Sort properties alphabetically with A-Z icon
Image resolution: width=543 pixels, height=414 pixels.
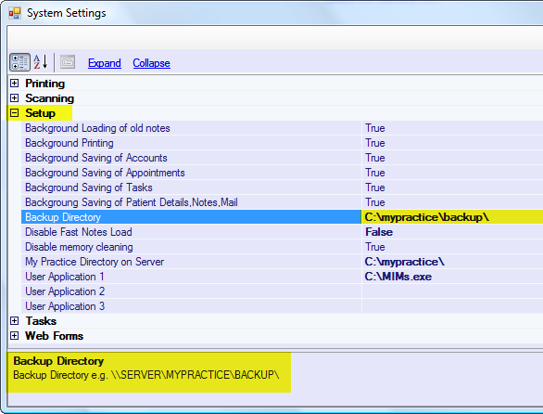point(41,62)
